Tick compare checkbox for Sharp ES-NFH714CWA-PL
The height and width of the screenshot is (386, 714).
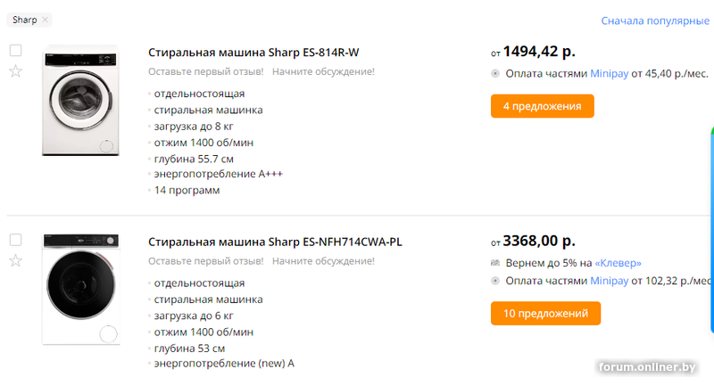click(x=15, y=240)
